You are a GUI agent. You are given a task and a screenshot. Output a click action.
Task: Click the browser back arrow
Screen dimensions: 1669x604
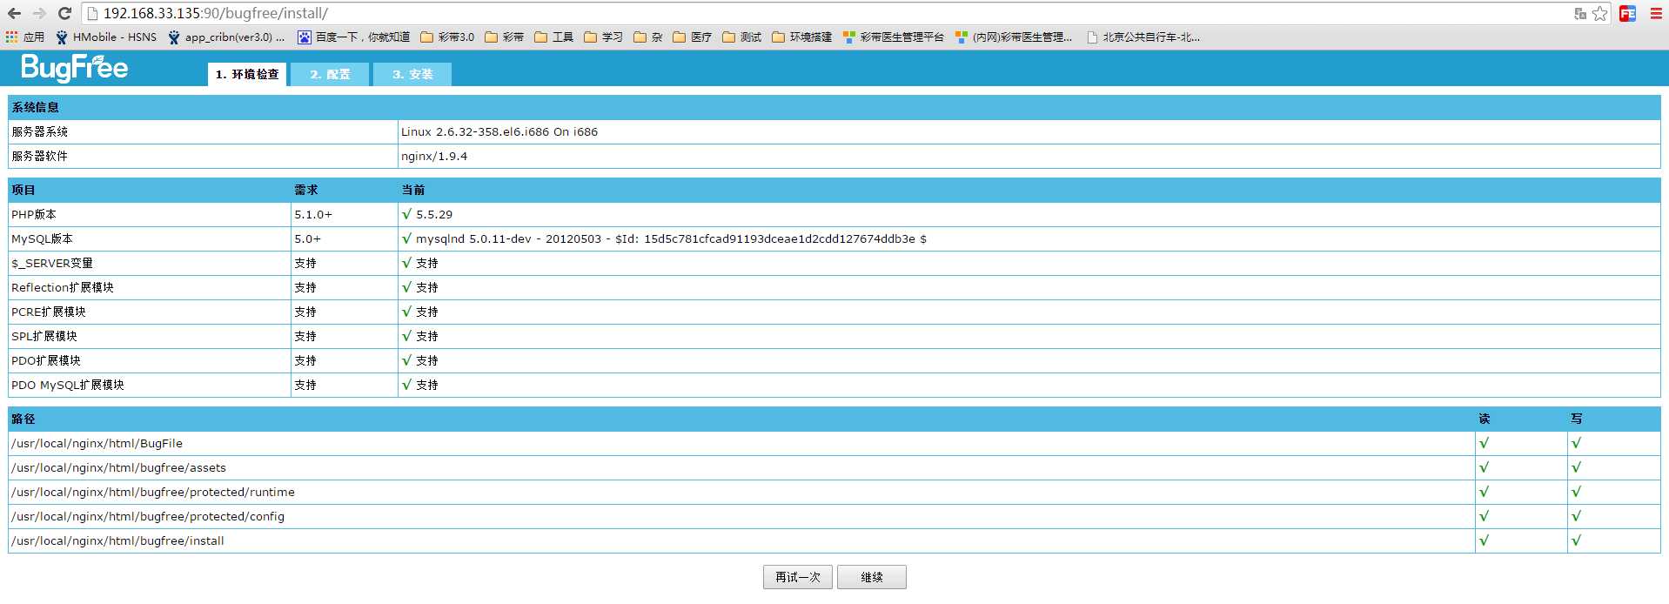[x=14, y=13]
